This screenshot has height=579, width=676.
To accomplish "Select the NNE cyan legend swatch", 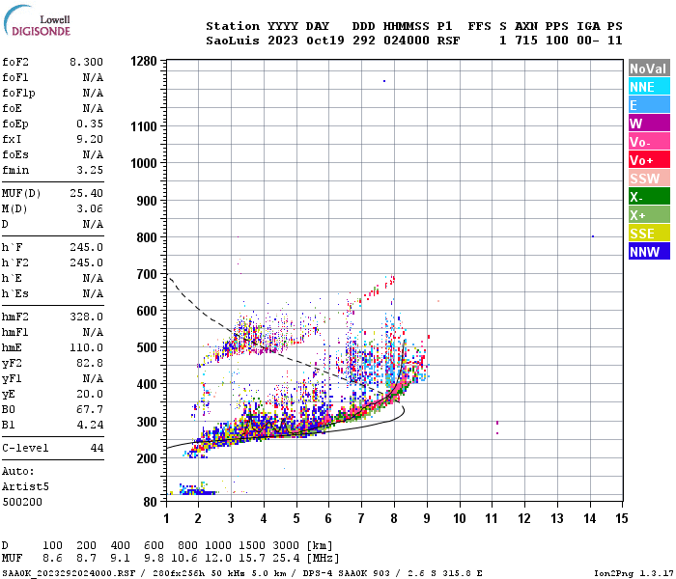I will [x=649, y=87].
